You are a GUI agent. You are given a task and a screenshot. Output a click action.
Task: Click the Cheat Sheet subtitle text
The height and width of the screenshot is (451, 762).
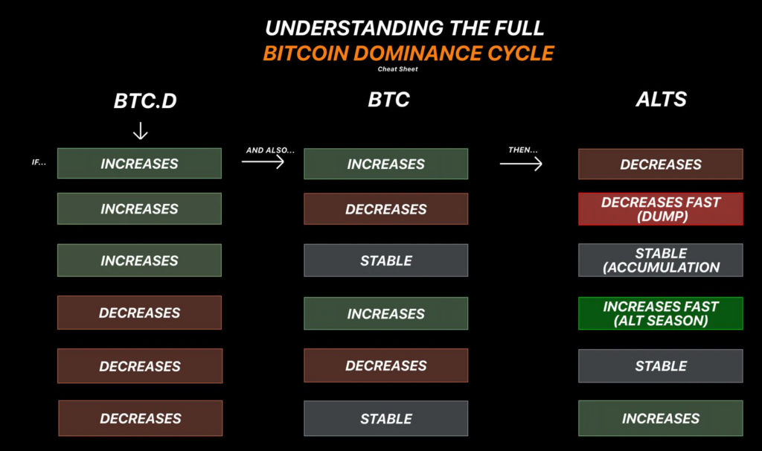coord(397,69)
